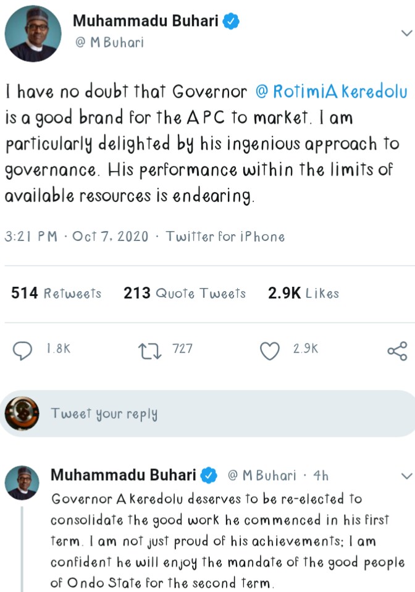Click the 3:21 PM Oct 7, 2020 timestamp
415x592 pixels.
[77, 236]
